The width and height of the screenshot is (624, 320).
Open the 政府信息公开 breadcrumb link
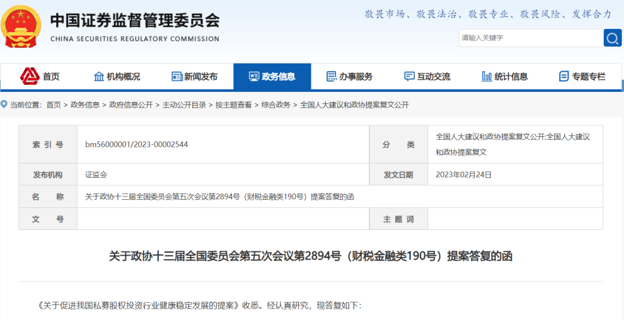click(131, 105)
